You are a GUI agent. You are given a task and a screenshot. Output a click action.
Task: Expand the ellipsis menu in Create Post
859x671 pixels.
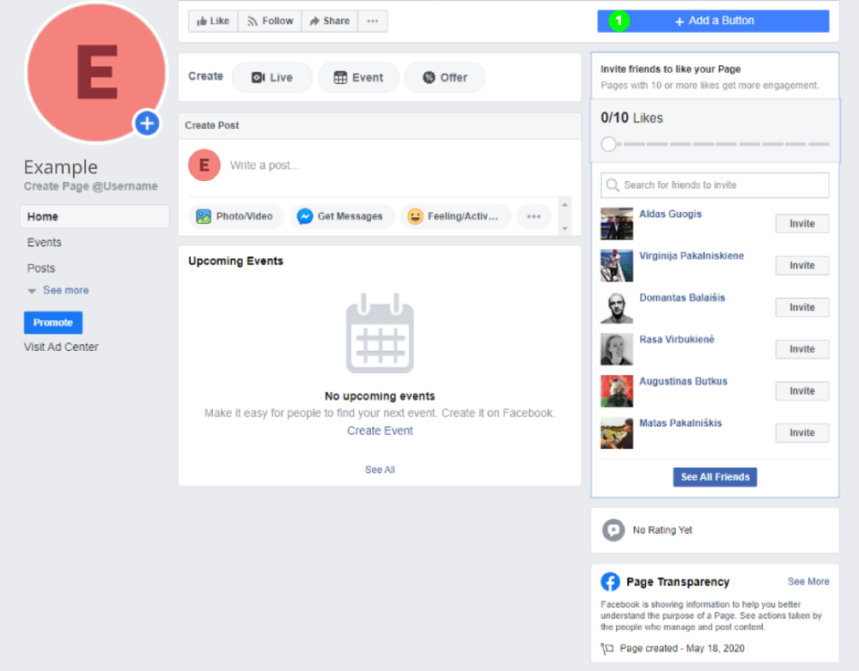pyautogui.click(x=533, y=216)
